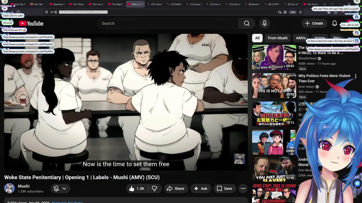Open the Amir Odom channel link
Viewport: 362px width, 203px height.
pos(306,87)
